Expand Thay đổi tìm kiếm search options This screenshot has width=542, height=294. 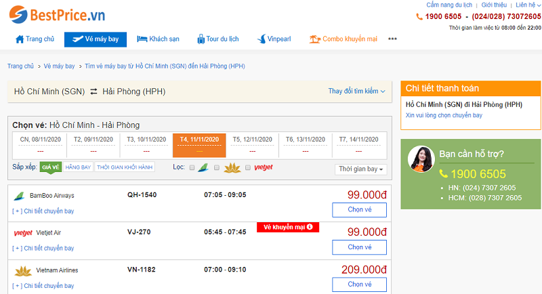(357, 91)
